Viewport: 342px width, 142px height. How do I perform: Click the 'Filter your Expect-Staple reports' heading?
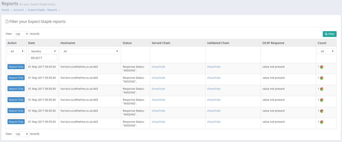[38, 22]
